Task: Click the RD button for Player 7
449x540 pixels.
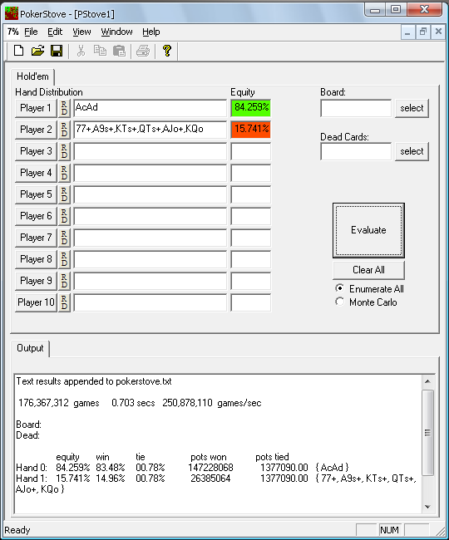Action: (64, 238)
